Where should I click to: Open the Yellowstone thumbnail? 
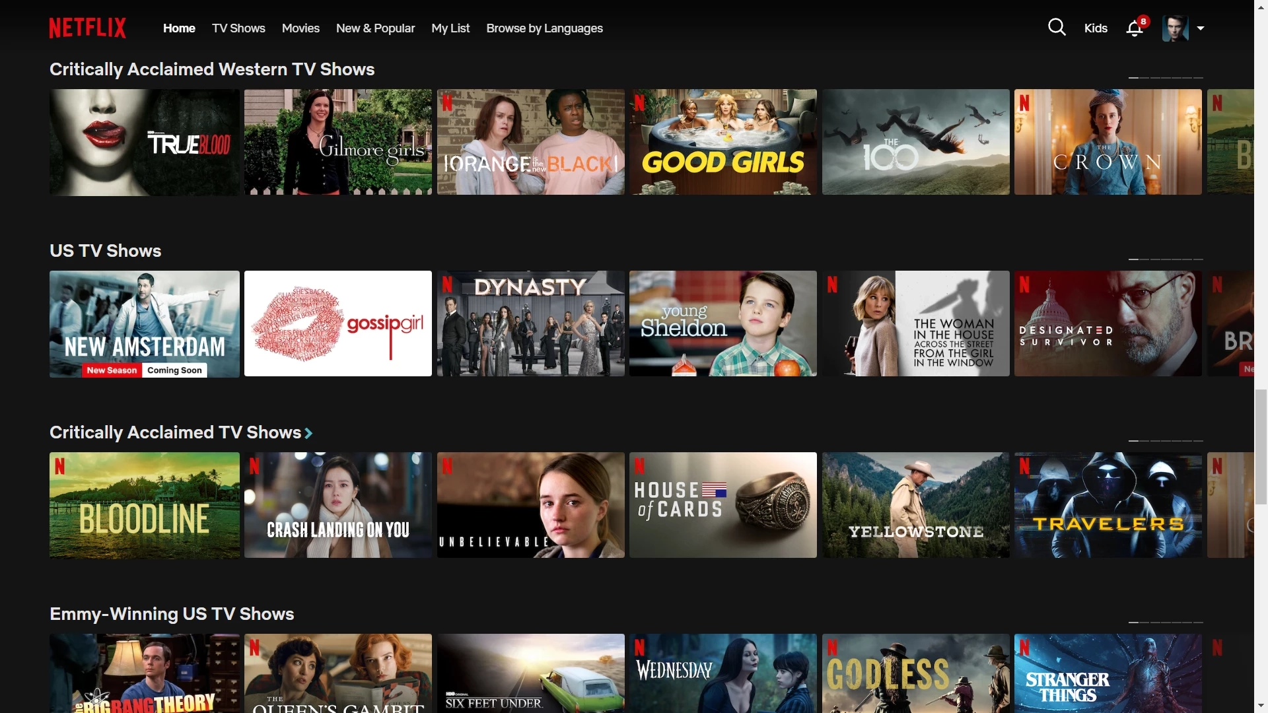[x=916, y=505]
